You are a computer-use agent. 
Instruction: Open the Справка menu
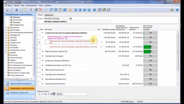click(x=48, y=5)
